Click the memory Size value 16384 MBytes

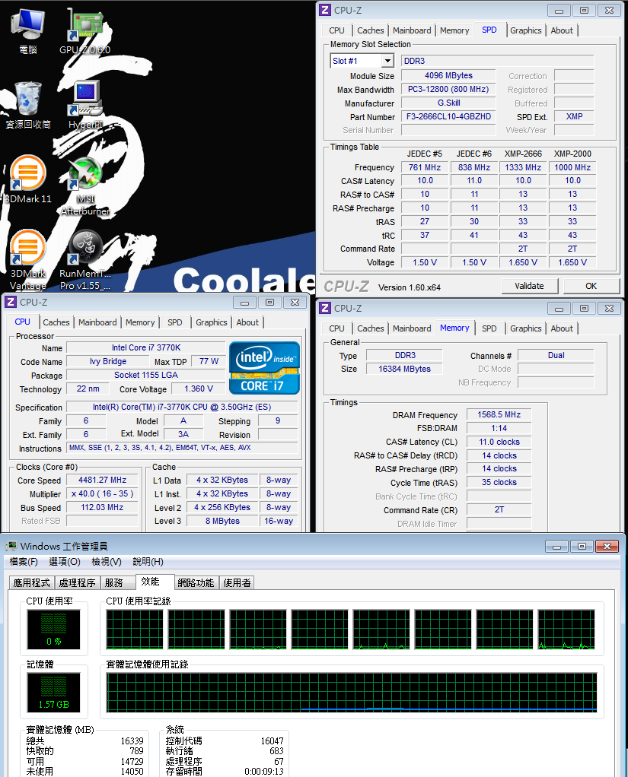[x=404, y=369]
